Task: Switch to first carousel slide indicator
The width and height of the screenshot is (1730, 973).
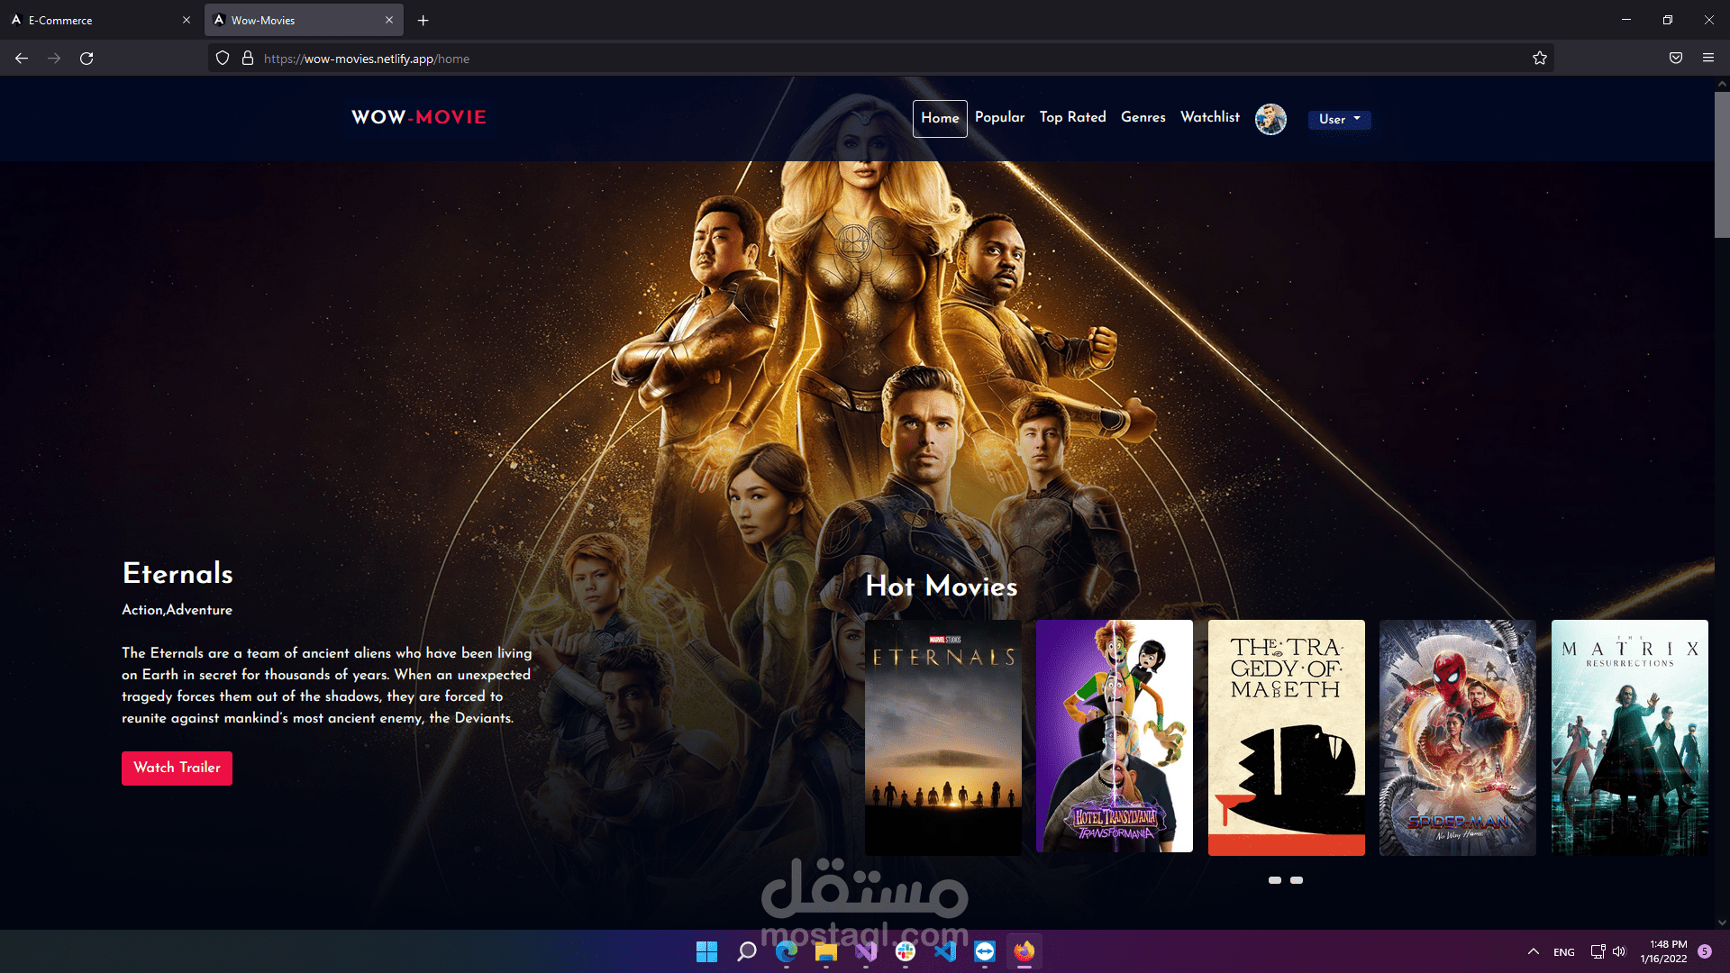Action: point(1275,880)
